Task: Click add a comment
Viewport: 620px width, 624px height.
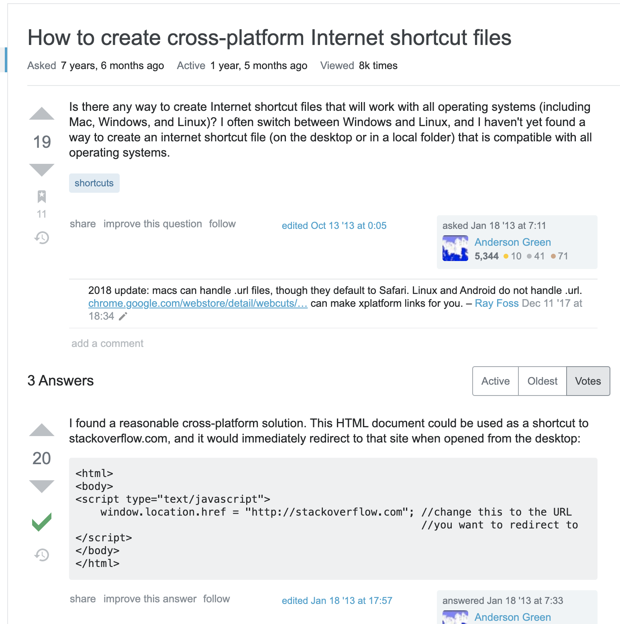Action: pyautogui.click(x=107, y=343)
